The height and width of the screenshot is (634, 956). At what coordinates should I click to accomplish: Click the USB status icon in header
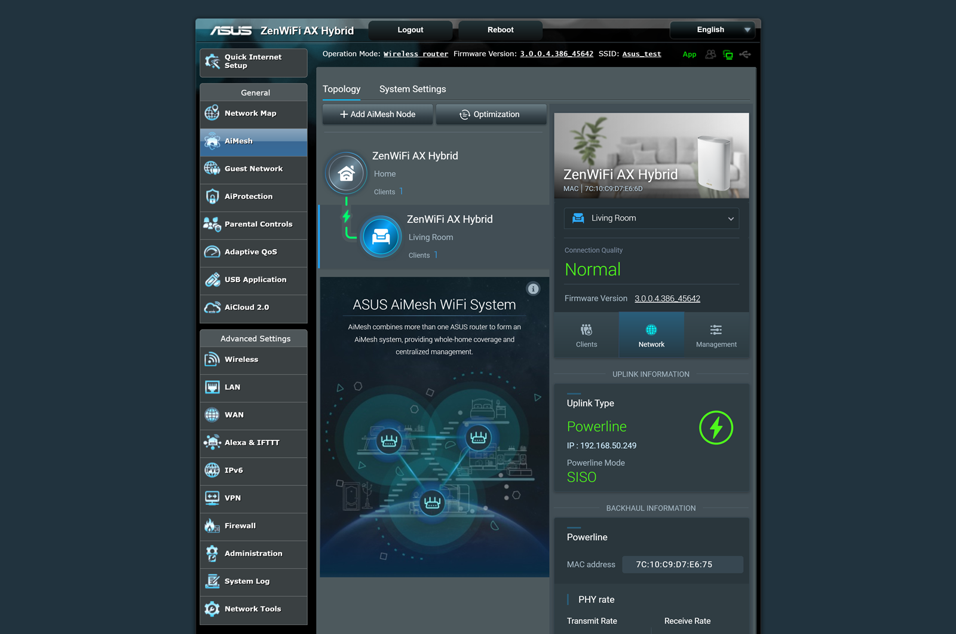(745, 54)
